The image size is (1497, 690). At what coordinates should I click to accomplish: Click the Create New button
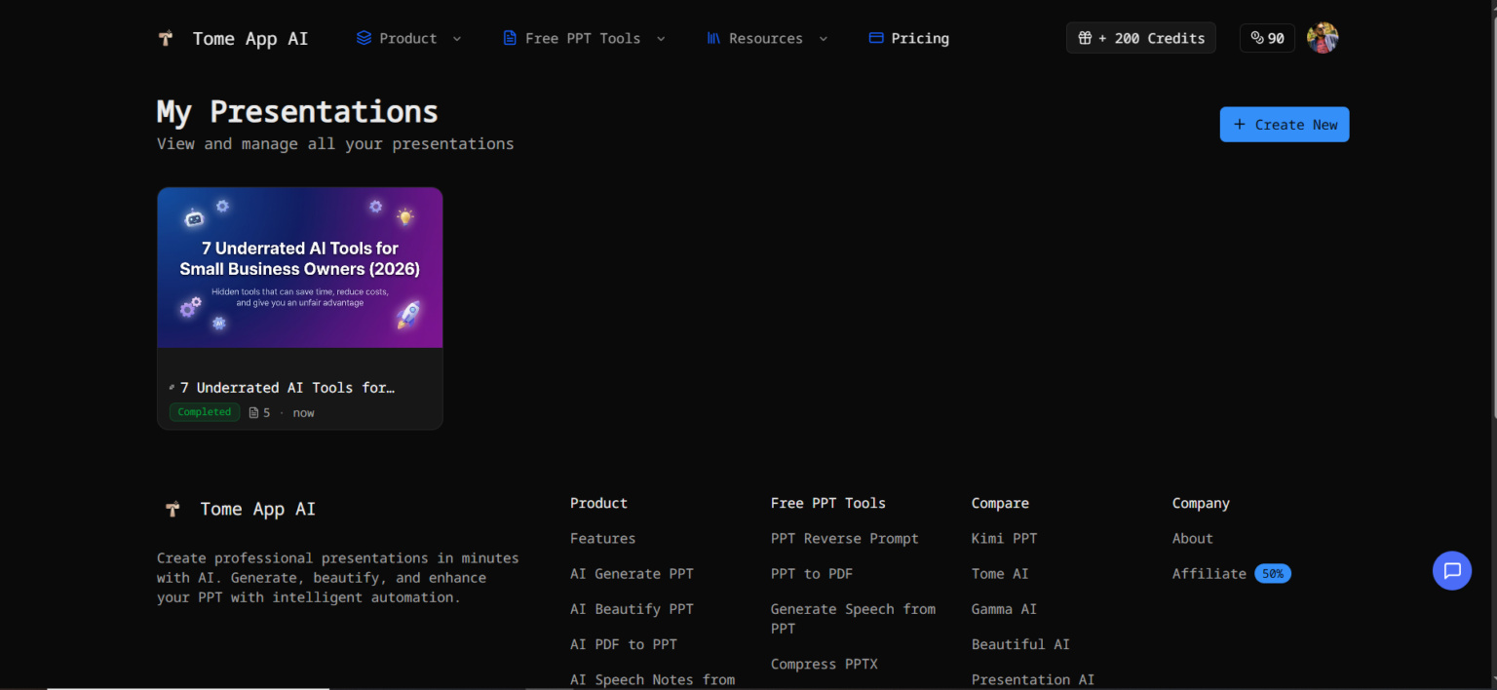pyautogui.click(x=1284, y=125)
